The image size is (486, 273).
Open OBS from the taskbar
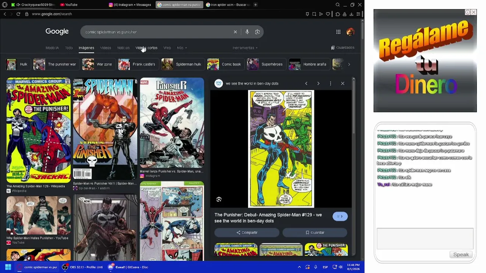click(83, 267)
